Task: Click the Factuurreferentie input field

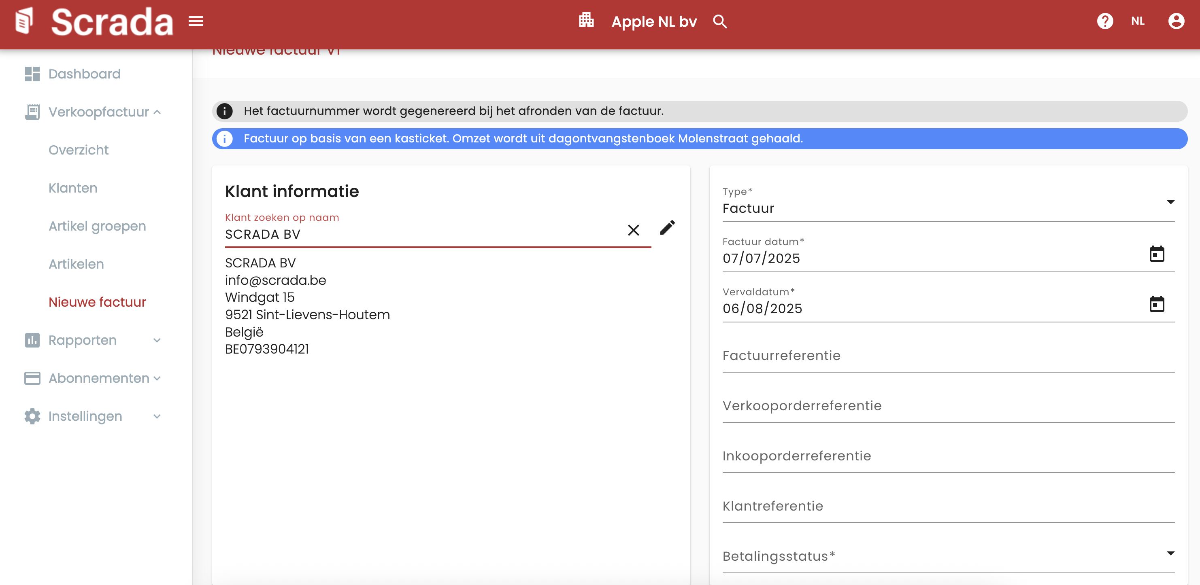Action: click(948, 356)
